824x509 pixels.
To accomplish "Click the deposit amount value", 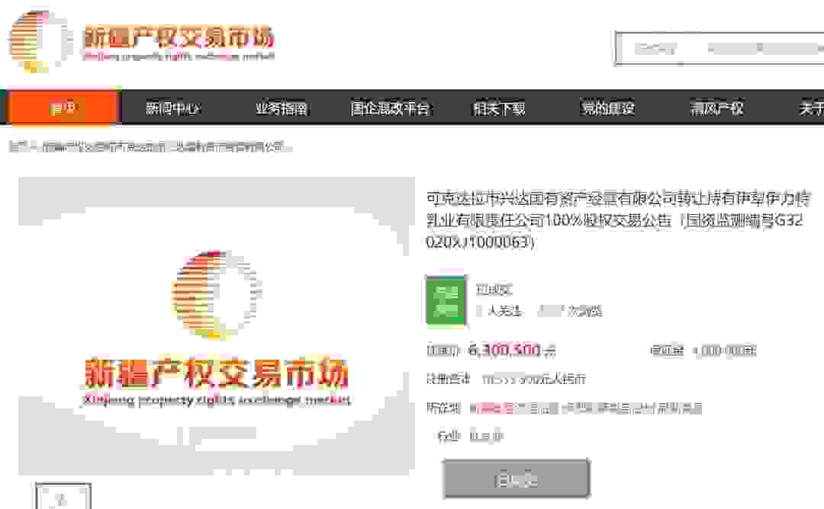I will coord(724,351).
